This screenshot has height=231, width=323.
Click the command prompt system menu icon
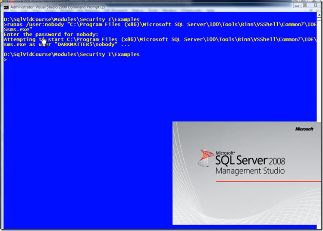(6, 7)
